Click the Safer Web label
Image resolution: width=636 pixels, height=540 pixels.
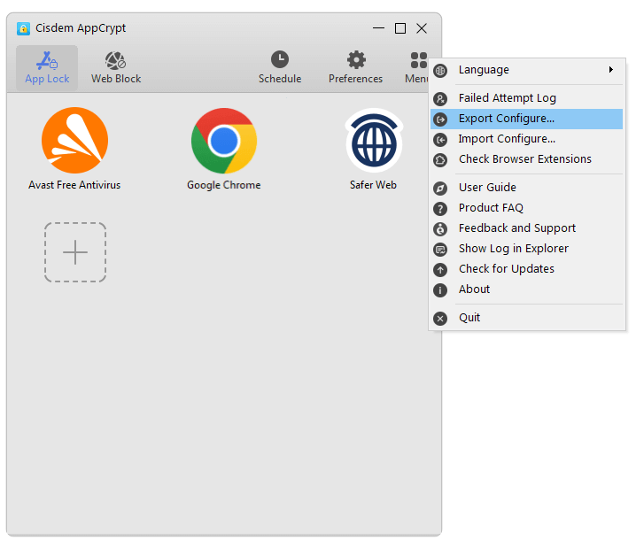373,185
